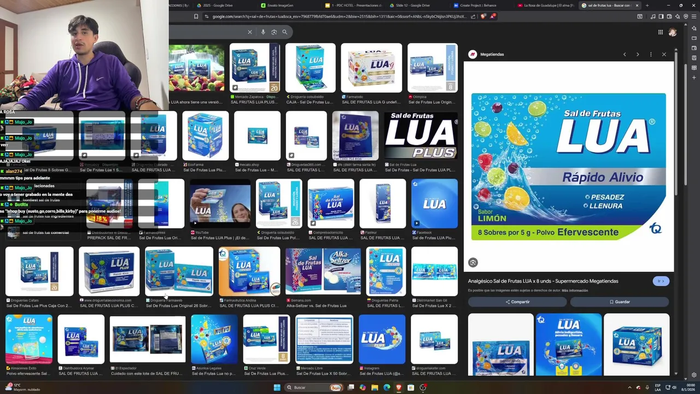Screen dimensions: 700x394
Task: Show next image in preview panel
Action: click(638, 54)
